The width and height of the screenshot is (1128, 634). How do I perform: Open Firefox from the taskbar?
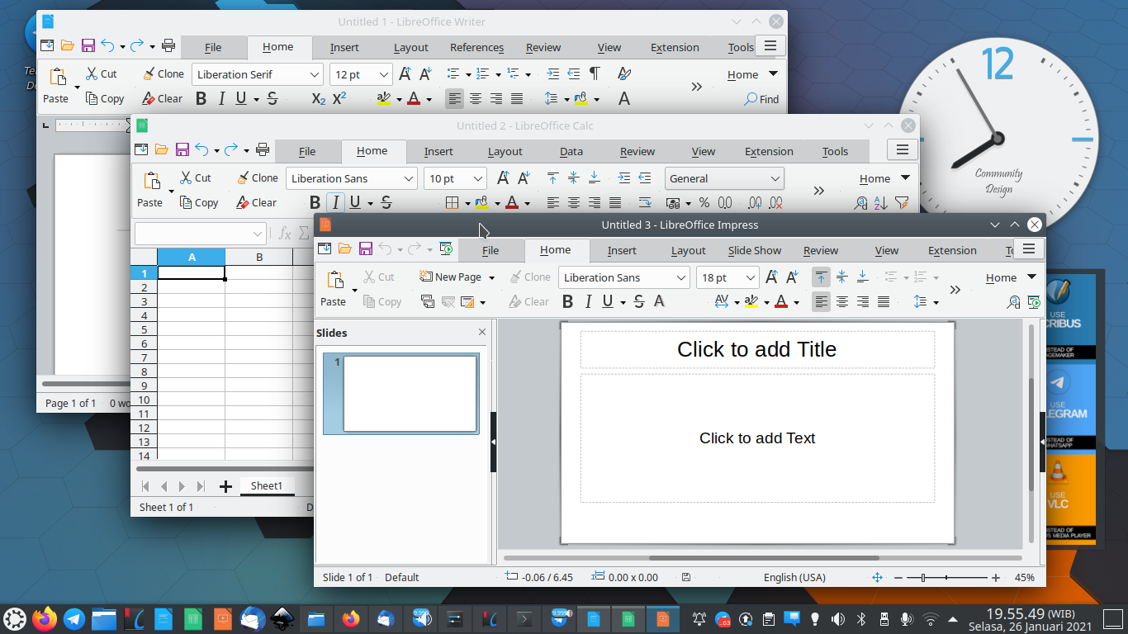(x=45, y=618)
